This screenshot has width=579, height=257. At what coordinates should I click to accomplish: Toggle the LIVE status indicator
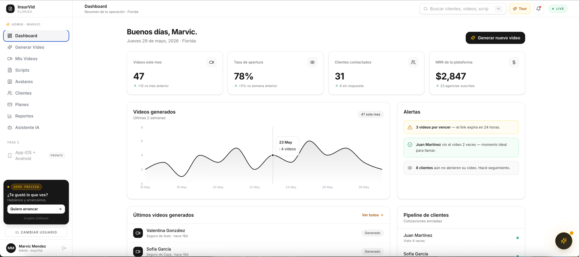pos(558,8)
